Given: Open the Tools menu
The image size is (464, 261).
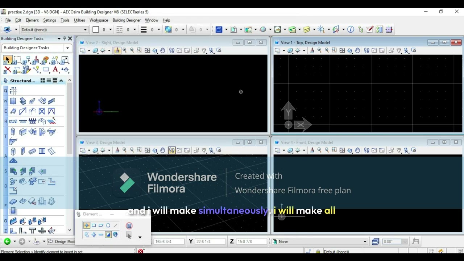Looking at the screenshot, I should point(65,20).
